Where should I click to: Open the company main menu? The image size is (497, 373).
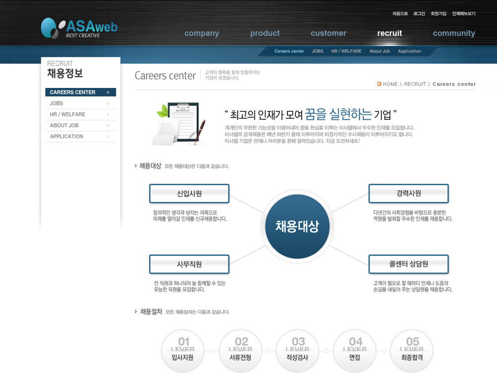201,33
